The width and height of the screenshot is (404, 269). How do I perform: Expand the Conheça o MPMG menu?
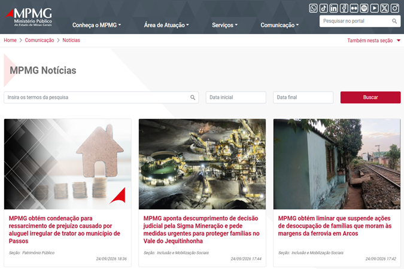[96, 25]
